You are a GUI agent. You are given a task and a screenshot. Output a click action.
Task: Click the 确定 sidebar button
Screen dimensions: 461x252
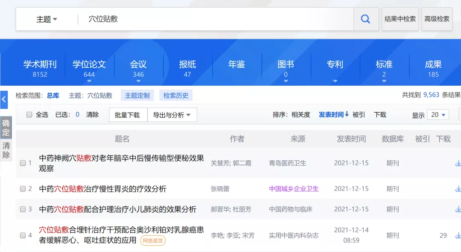coord(6,127)
